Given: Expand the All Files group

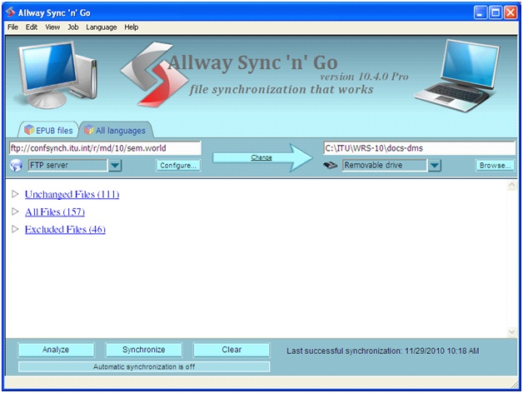Looking at the screenshot, I should click(15, 211).
